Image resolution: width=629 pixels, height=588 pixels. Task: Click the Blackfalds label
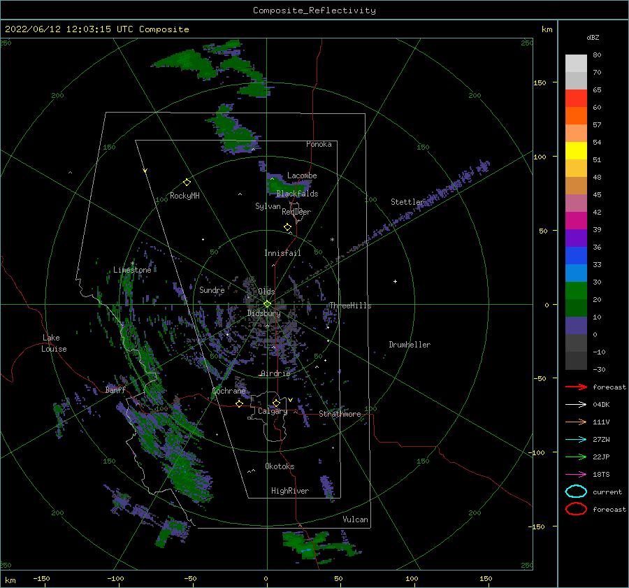(297, 194)
